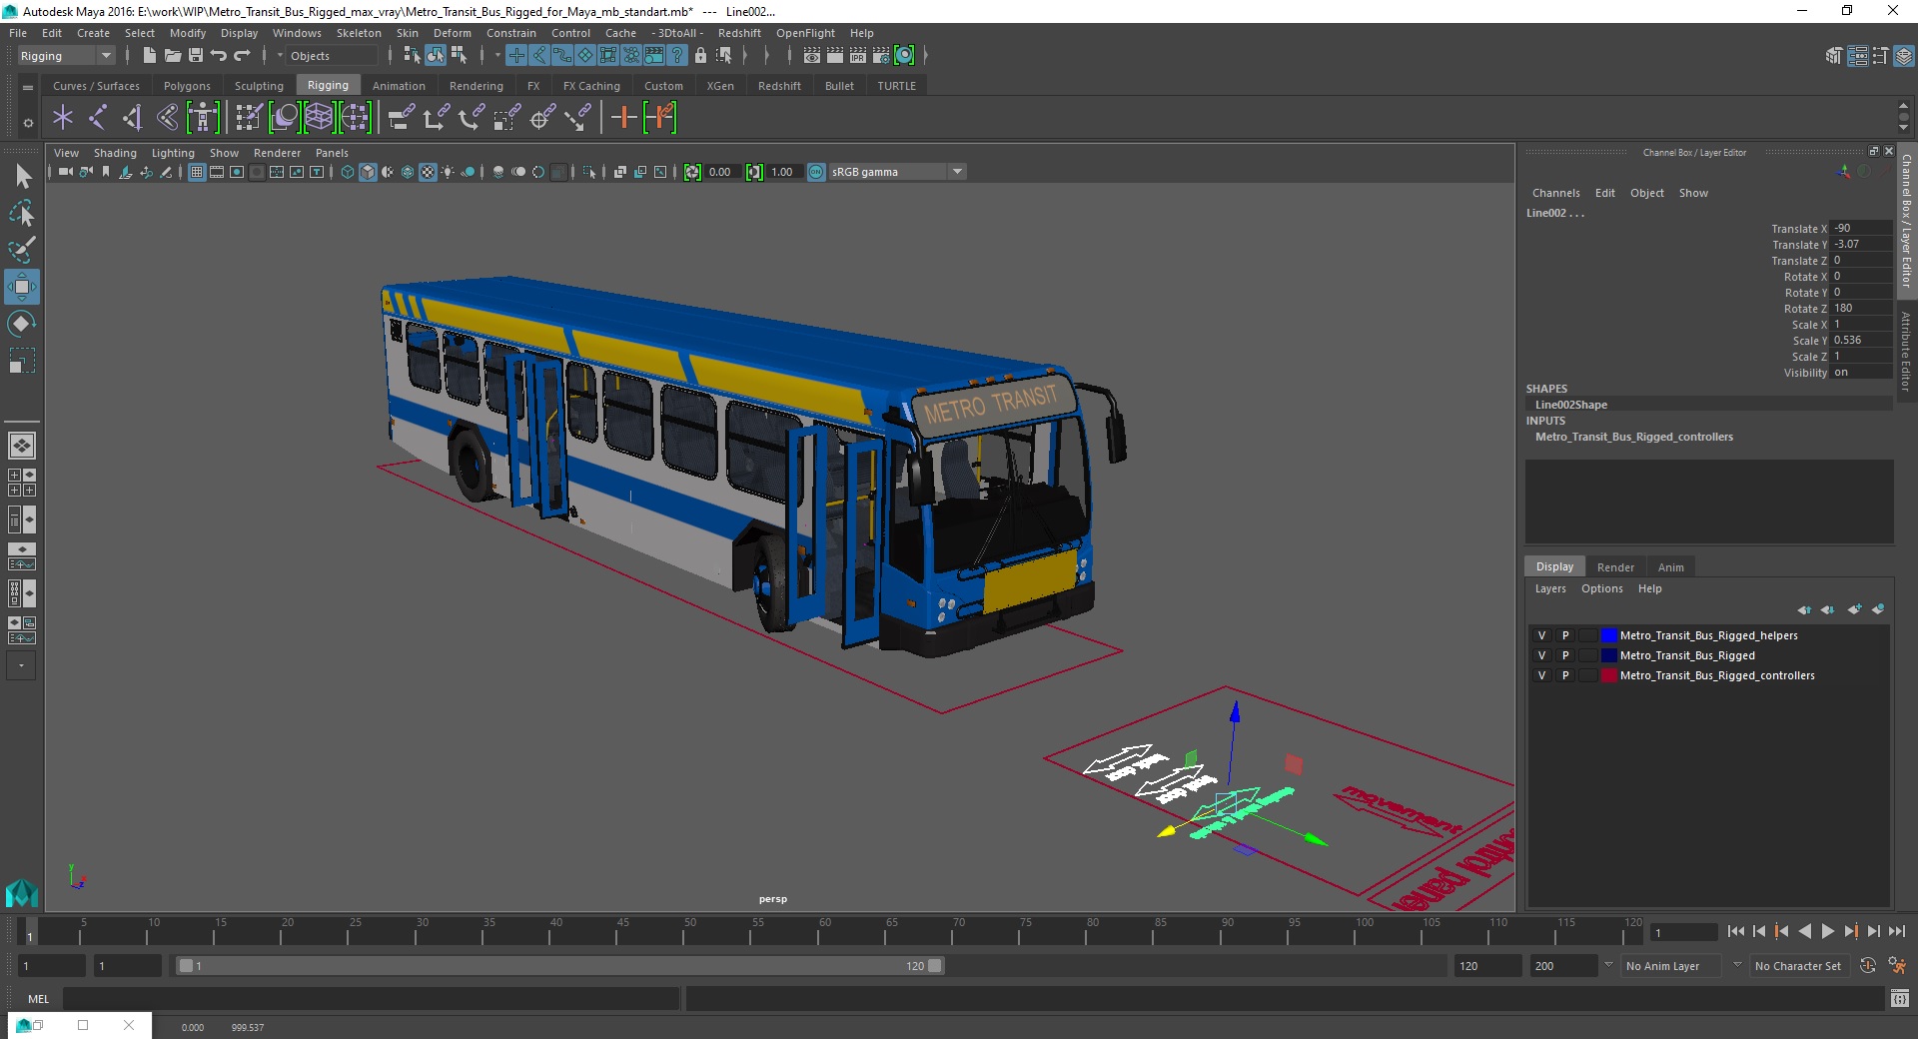
Task: Click the Create Lattice shelf icon
Action: (319, 118)
